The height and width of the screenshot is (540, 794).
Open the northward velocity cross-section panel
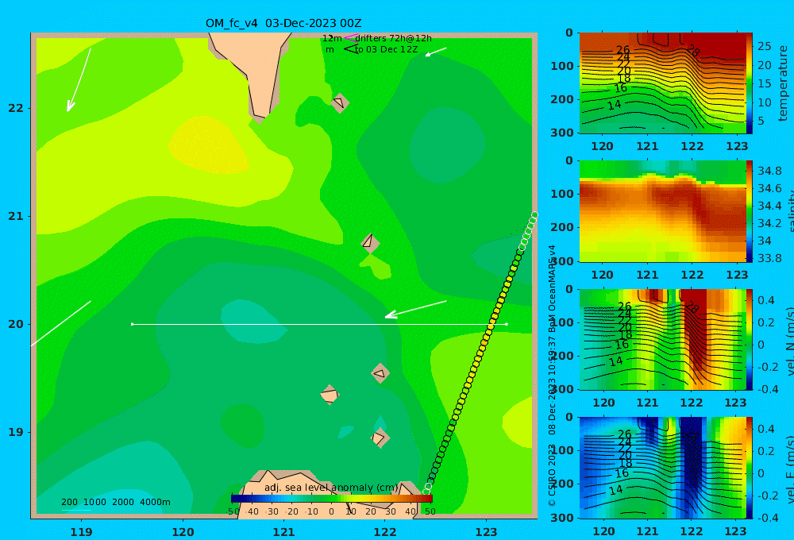coord(662,339)
